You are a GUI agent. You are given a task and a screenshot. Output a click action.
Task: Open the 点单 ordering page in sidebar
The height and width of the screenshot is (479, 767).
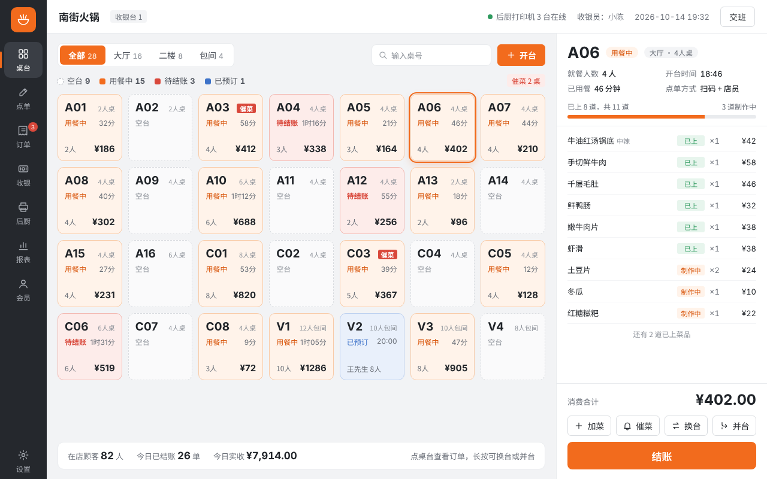click(23, 98)
